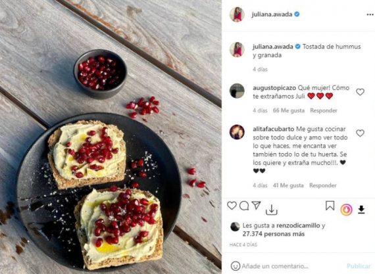Open renzodicamillo's profile link
This screenshot has height=274, width=375.
[298, 225]
